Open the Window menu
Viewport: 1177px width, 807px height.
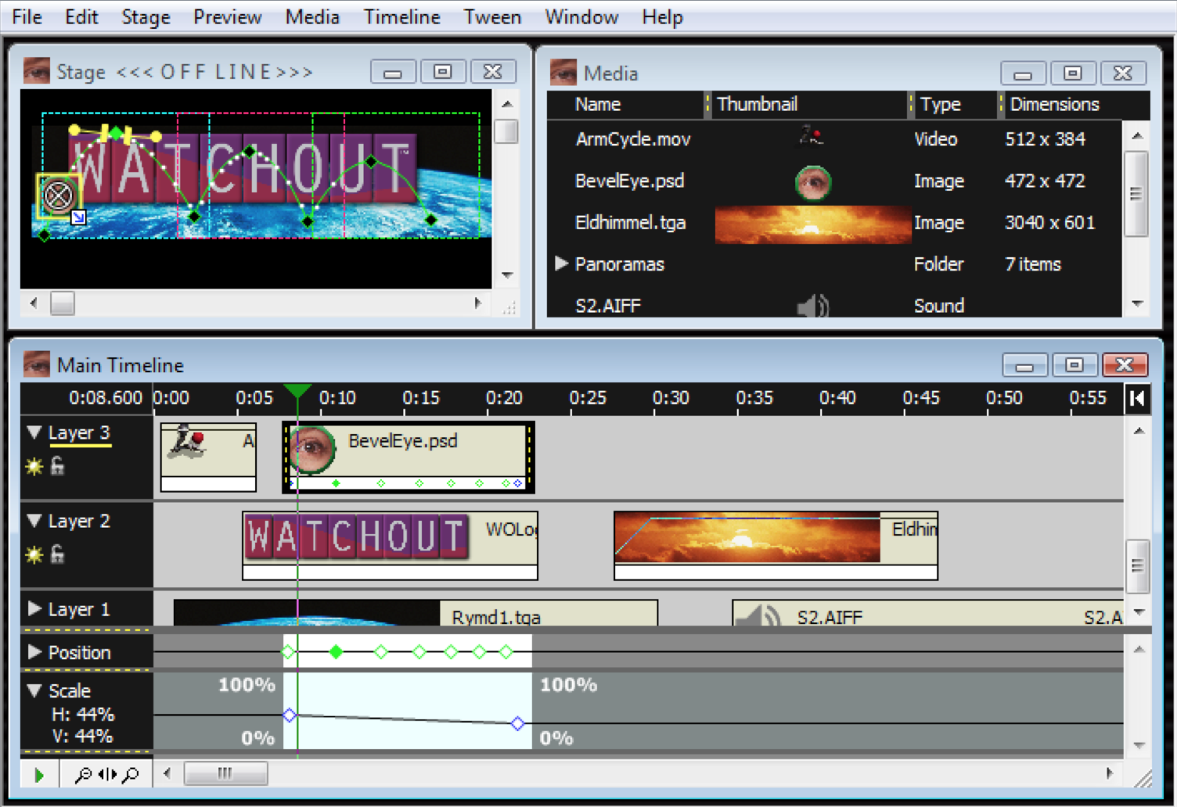(581, 16)
